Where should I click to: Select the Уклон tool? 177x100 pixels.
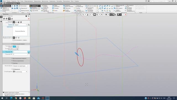click(55, 11)
